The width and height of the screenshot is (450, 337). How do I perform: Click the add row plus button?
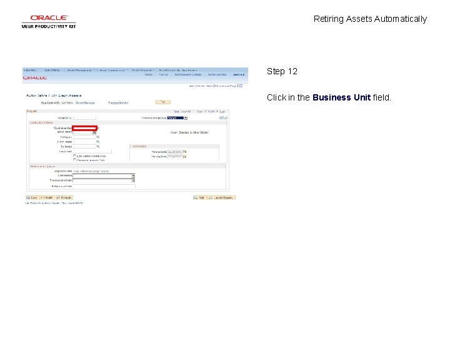point(221,117)
